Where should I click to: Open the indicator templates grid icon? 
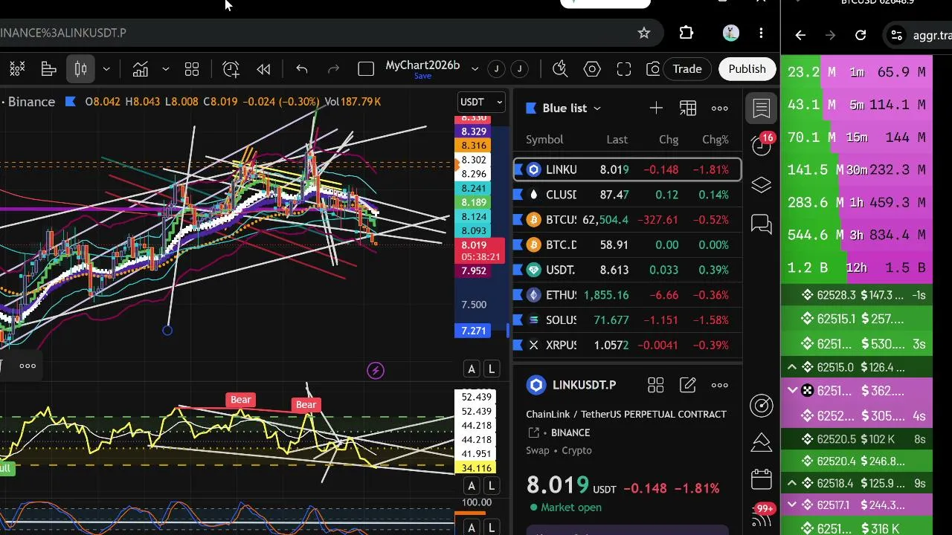click(192, 69)
